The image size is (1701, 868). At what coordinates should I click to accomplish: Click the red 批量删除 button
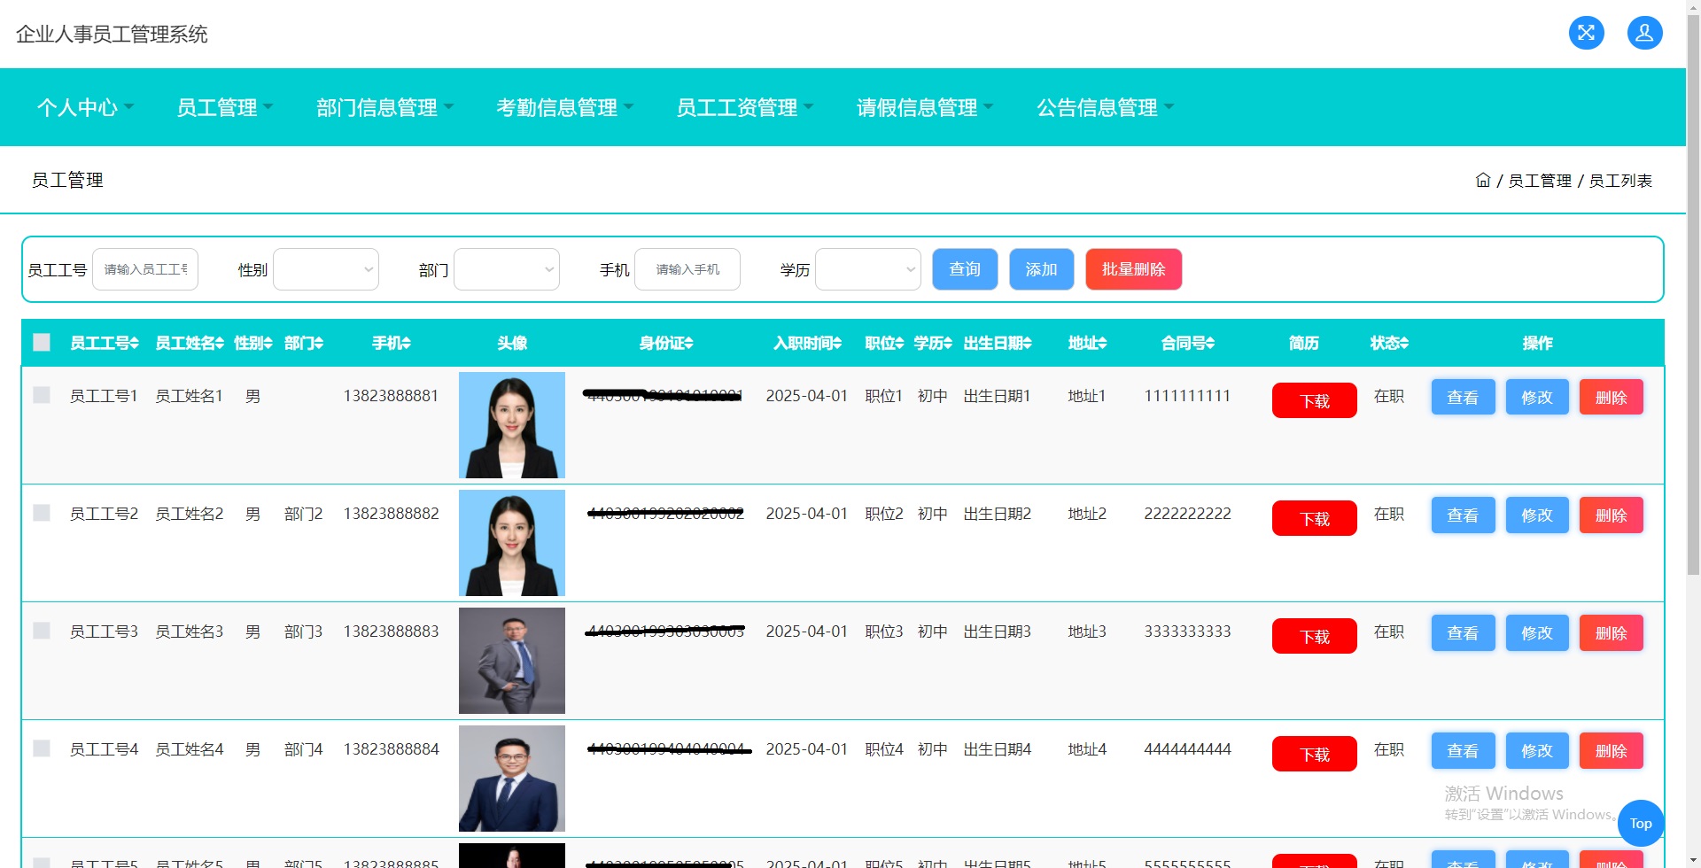click(x=1133, y=269)
